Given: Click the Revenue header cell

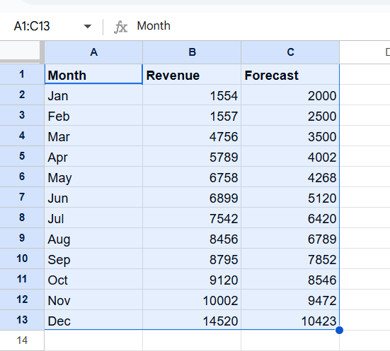Looking at the screenshot, I should click(x=192, y=74).
